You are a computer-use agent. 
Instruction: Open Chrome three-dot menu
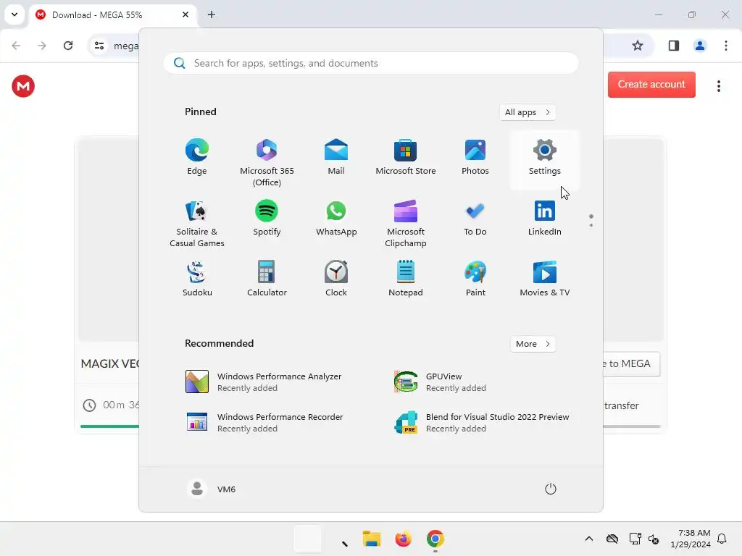pos(726,46)
